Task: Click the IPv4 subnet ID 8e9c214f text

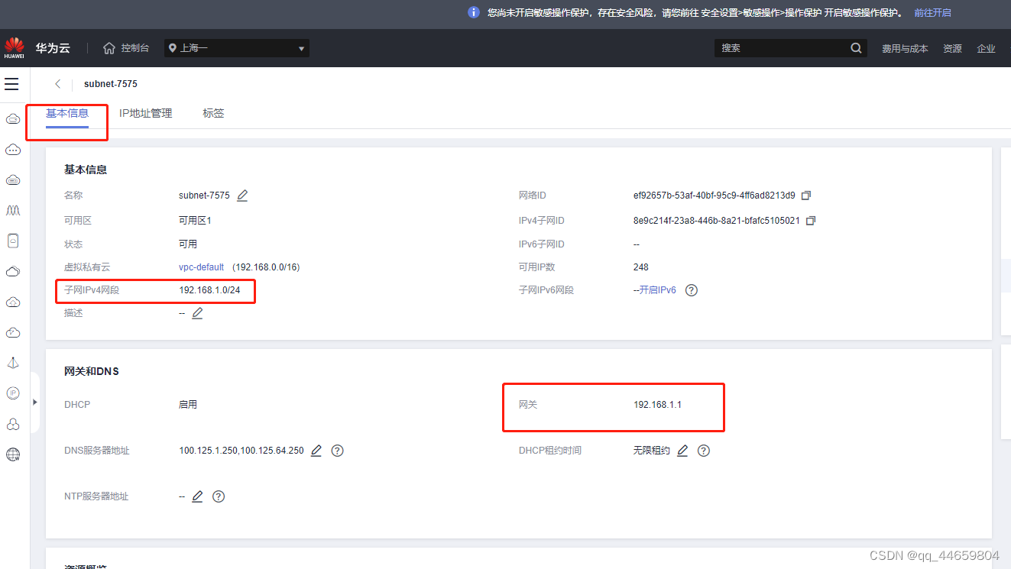Action: click(717, 221)
